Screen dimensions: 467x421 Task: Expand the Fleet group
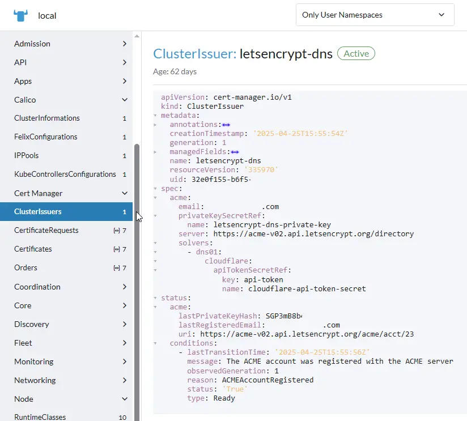(125, 343)
